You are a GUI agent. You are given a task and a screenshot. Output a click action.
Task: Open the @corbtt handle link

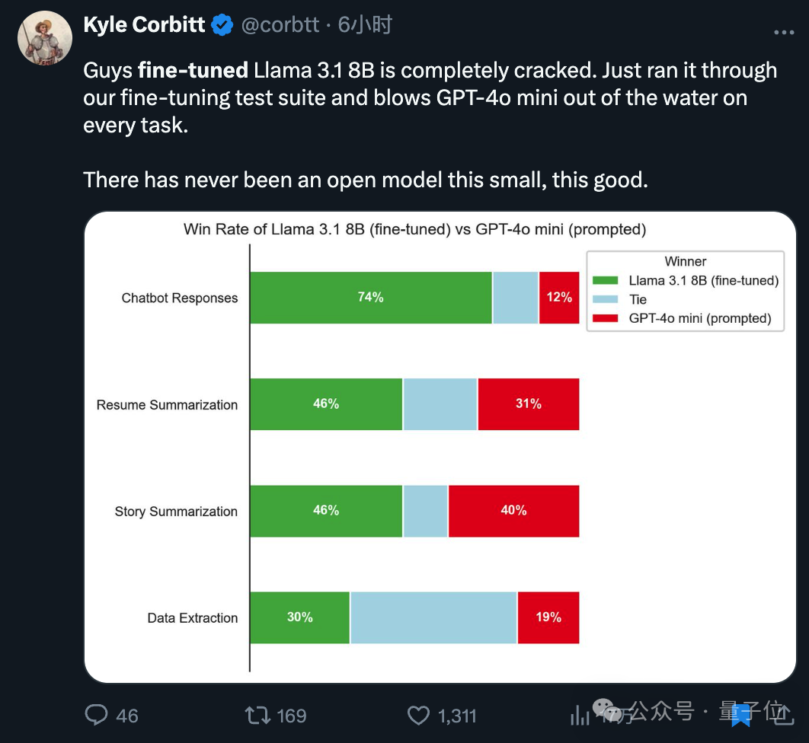coord(280,25)
